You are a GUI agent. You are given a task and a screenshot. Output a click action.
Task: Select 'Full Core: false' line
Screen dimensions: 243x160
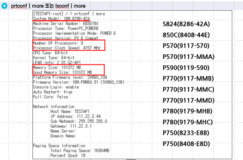50,97
